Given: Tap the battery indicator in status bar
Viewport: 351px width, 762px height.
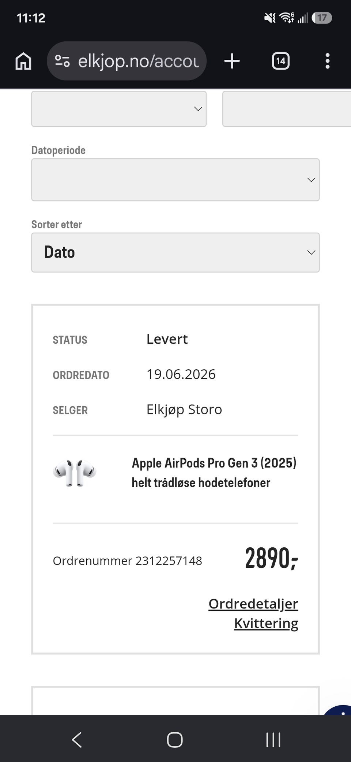Looking at the screenshot, I should point(322,18).
